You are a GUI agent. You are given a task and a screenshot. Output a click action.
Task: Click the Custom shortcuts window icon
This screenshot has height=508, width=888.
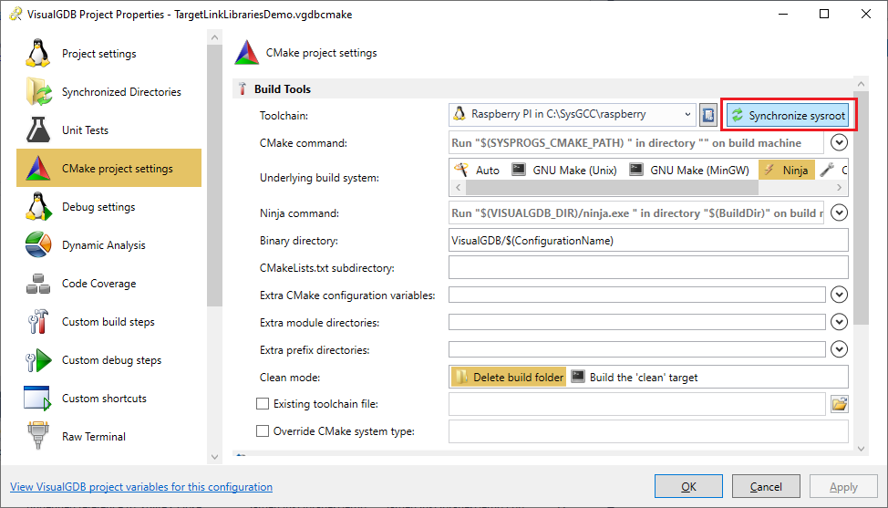pos(37,399)
